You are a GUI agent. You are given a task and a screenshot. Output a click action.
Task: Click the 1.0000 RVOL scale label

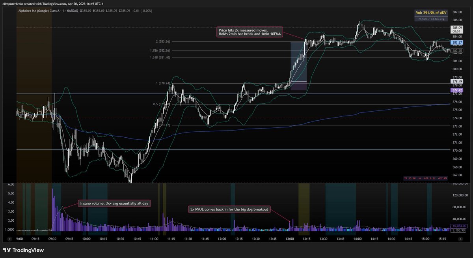10,229
